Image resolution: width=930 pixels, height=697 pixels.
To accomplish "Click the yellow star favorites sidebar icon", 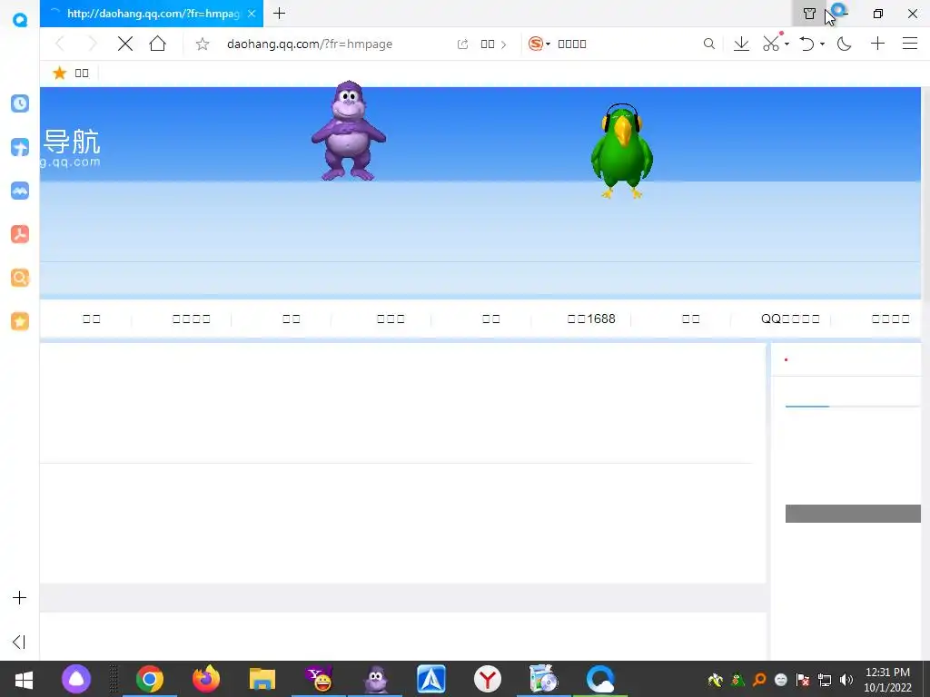I will click(20, 321).
